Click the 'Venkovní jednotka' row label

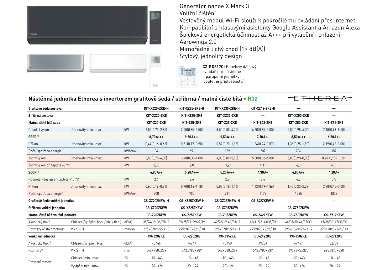(x=42, y=236)
